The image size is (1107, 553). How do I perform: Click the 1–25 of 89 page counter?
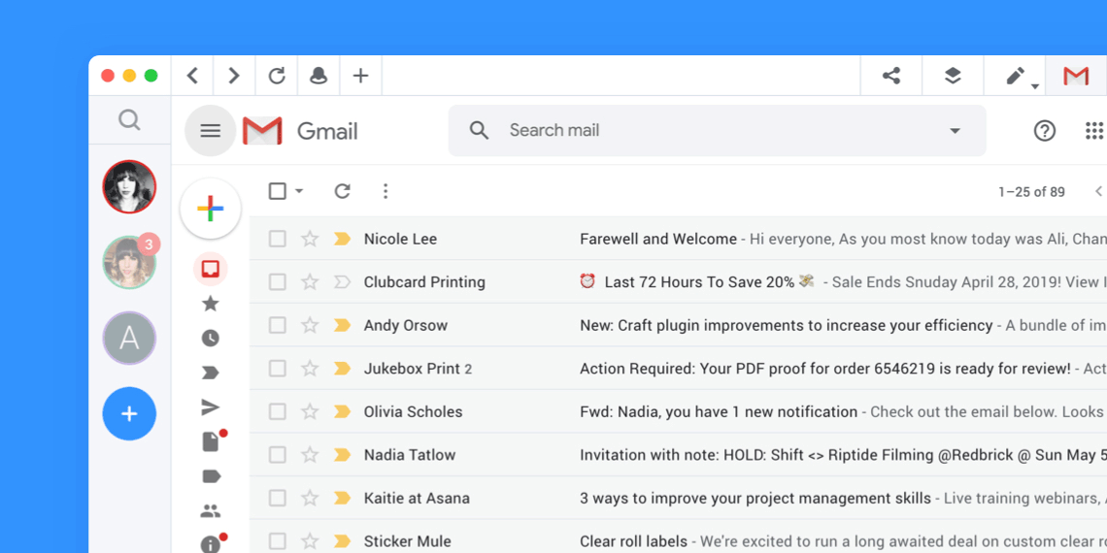coord(1031,192)
